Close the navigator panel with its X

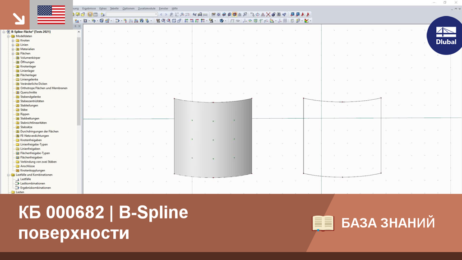pos(79,26)
